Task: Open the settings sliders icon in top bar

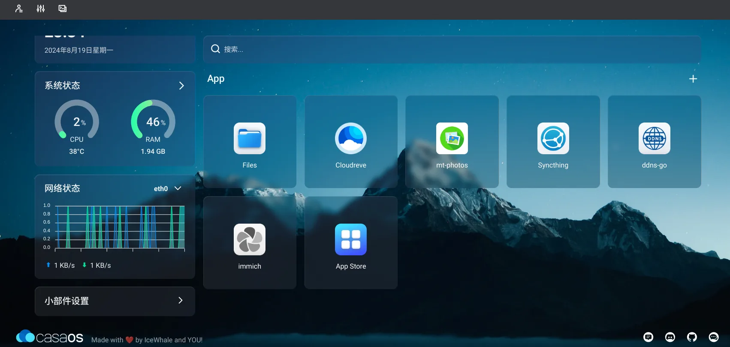Action: (41, 9)
